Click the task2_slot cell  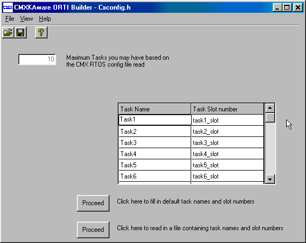[x=227, y=131]
